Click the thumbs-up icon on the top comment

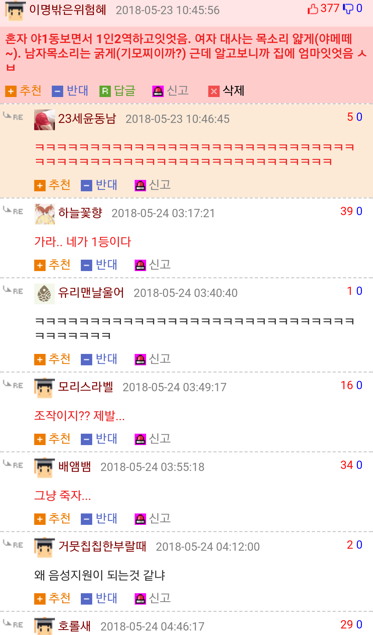[x=313, y=9]
